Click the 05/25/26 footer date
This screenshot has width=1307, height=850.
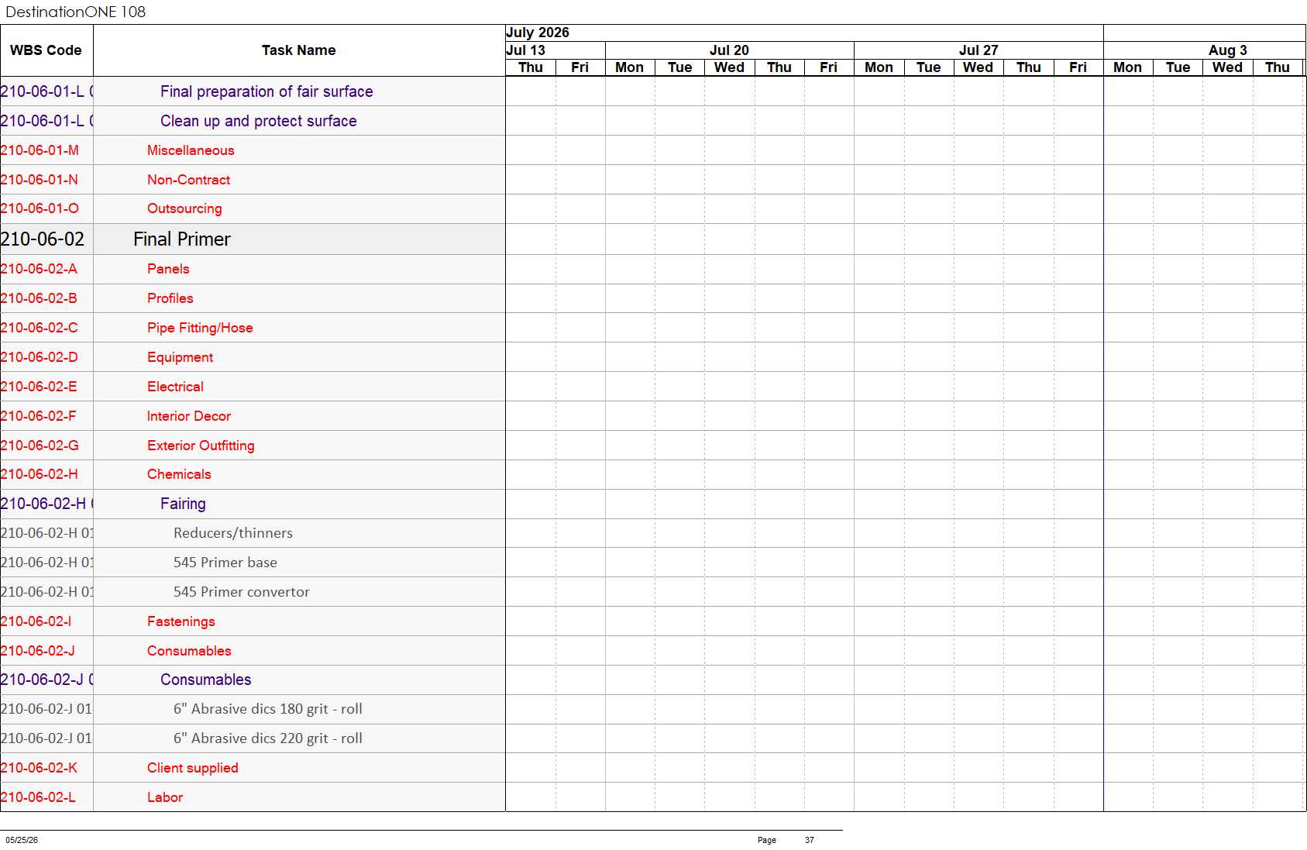[22, 840]
